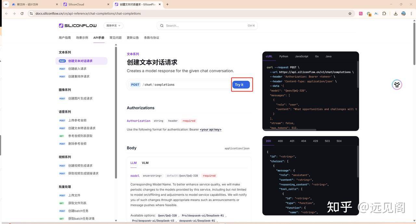Open the floating assistant widget icon
This screenshot has width=416, height=224.
point(397,85)
